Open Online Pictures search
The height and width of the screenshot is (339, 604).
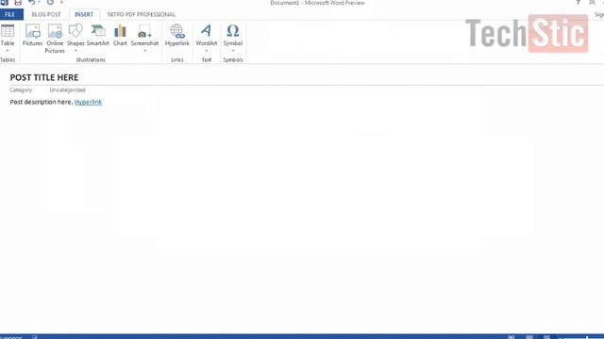pos(55,39)
